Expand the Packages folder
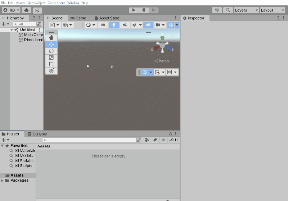 point(2,181)
